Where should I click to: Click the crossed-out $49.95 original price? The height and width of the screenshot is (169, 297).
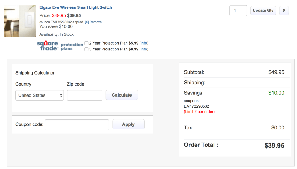point(59,15)
